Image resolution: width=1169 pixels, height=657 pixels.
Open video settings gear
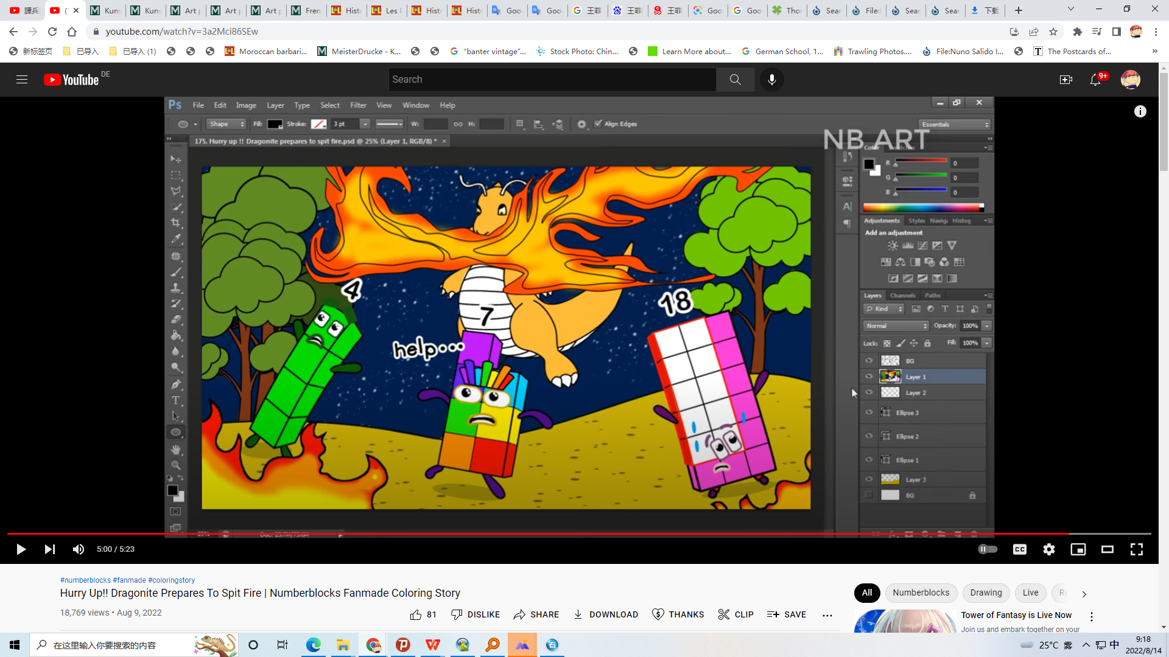(x=1048, y=549)
